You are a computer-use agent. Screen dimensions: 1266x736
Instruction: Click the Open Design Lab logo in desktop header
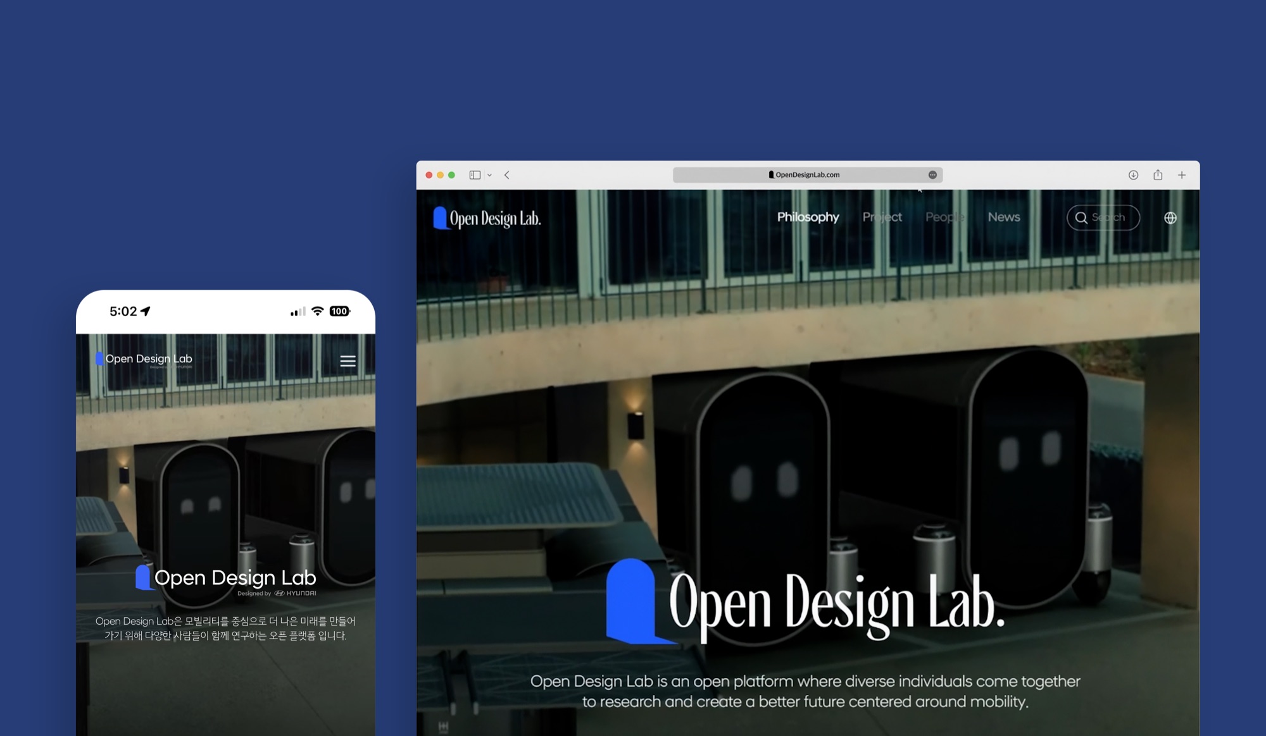tap(487, 218)
